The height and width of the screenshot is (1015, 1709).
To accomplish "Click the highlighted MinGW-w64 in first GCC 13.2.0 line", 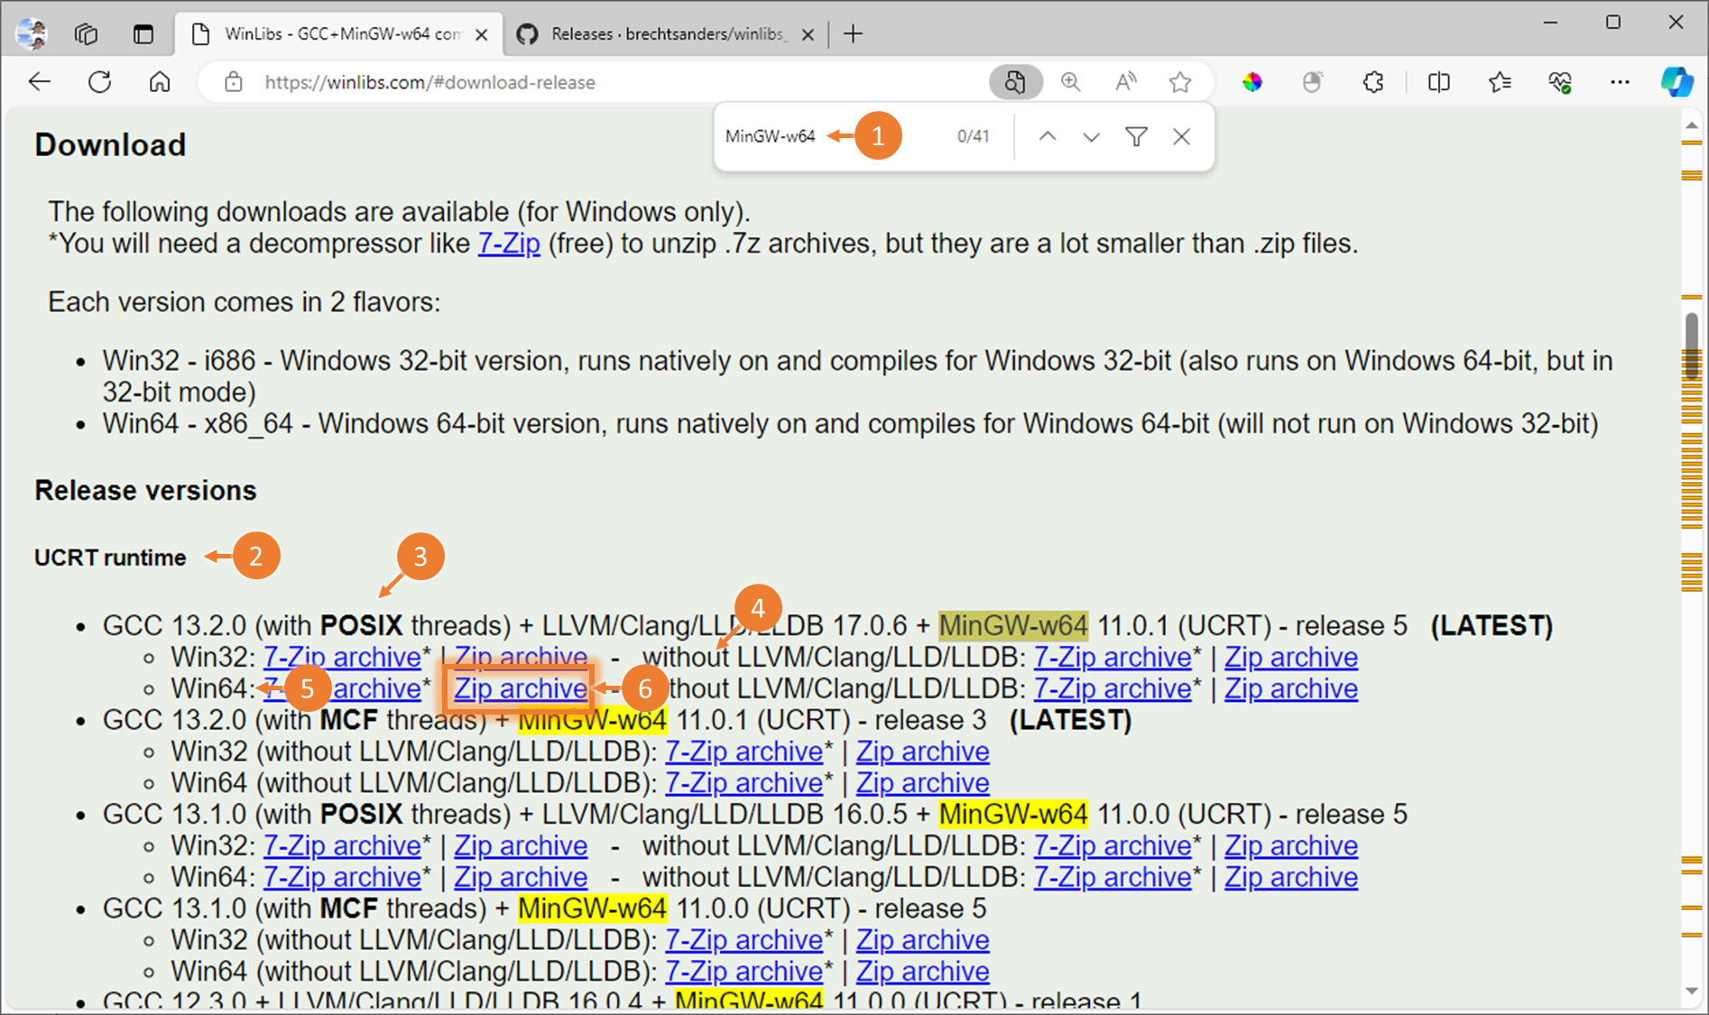I will tap(1013, 625).
